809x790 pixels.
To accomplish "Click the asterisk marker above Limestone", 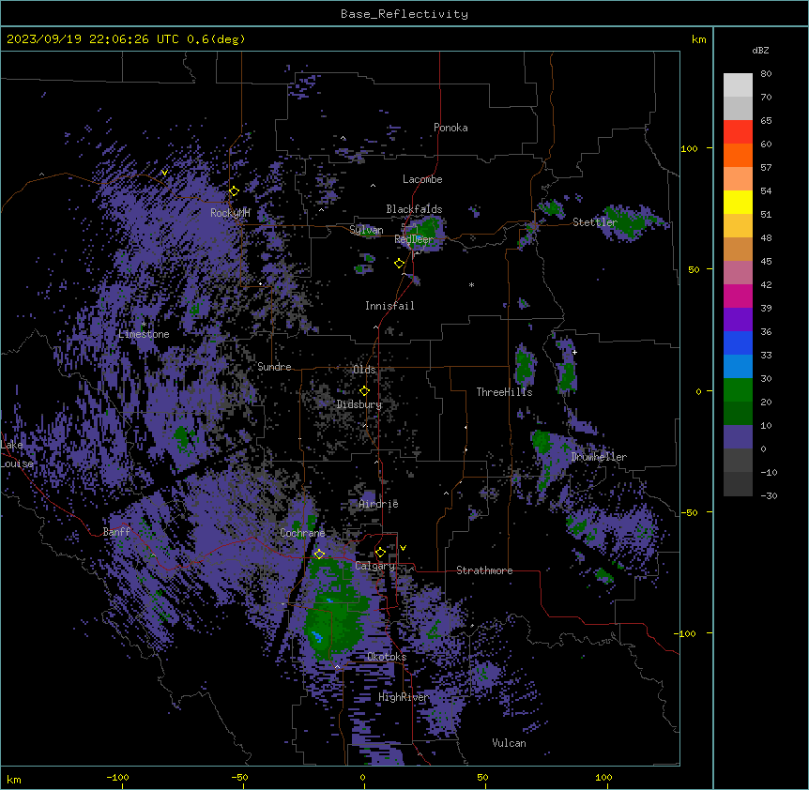I will click(144, 325).
